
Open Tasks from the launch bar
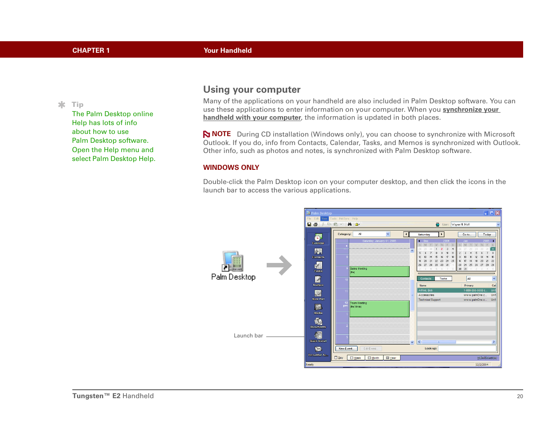318,266
